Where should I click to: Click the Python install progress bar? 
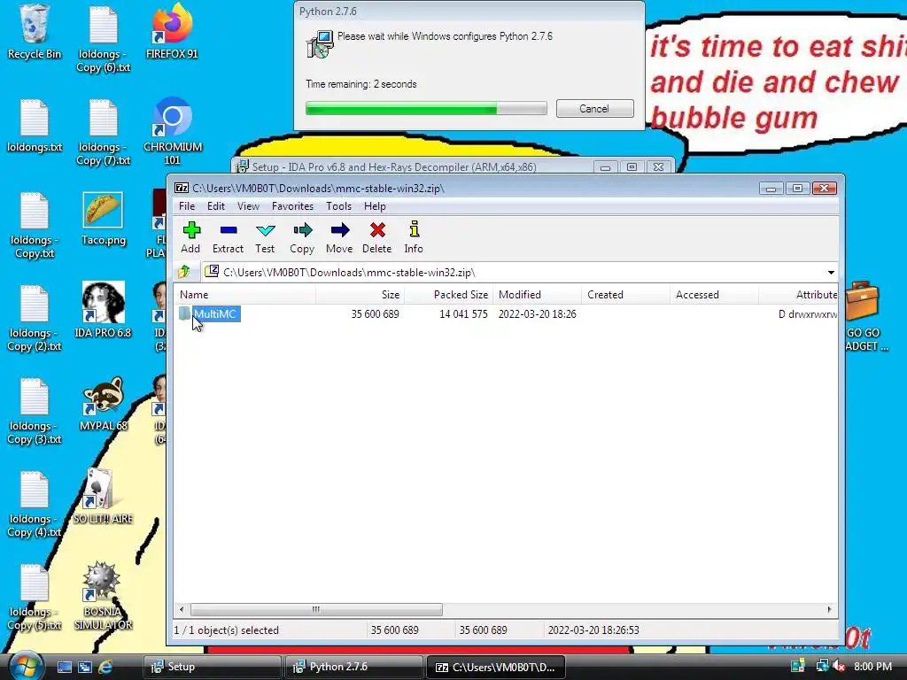pyautogui.click(x=426, y=108)
